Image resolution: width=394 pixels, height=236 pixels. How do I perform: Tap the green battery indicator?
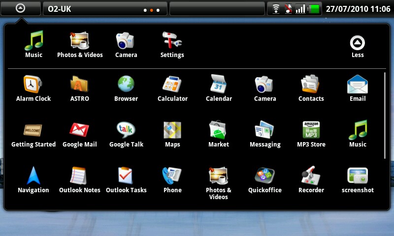(313, 9)
